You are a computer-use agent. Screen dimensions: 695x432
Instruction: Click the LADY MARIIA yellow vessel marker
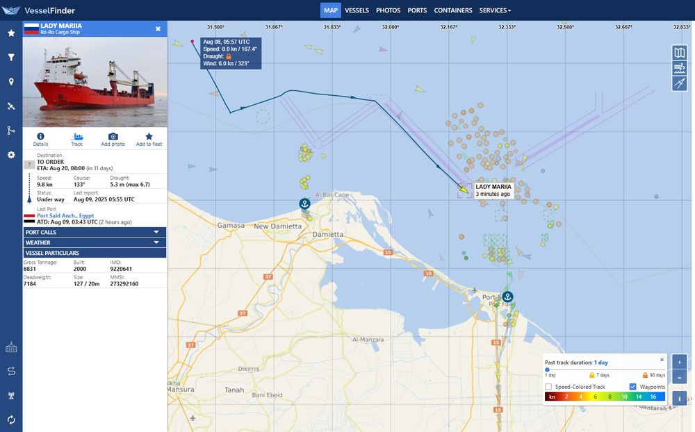coord(463,189)
